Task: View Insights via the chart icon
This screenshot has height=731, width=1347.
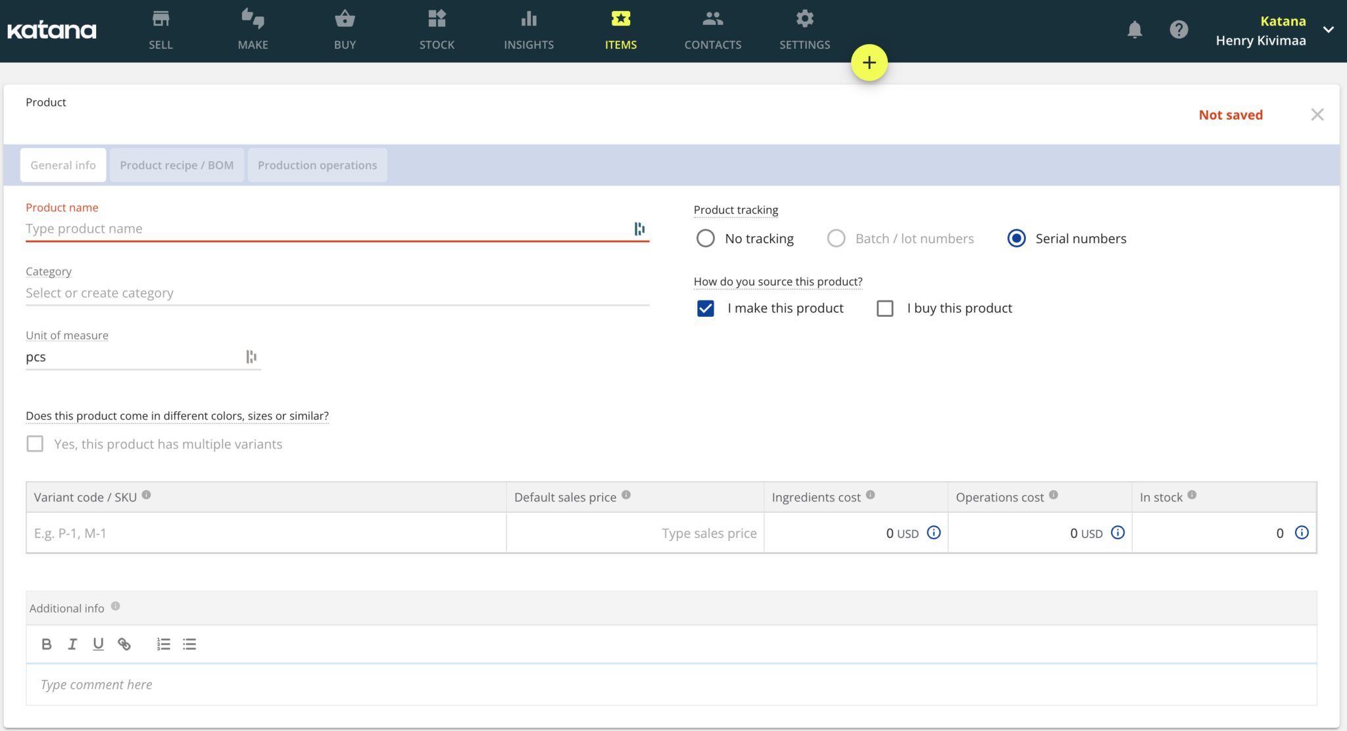Action: point(528,18)
